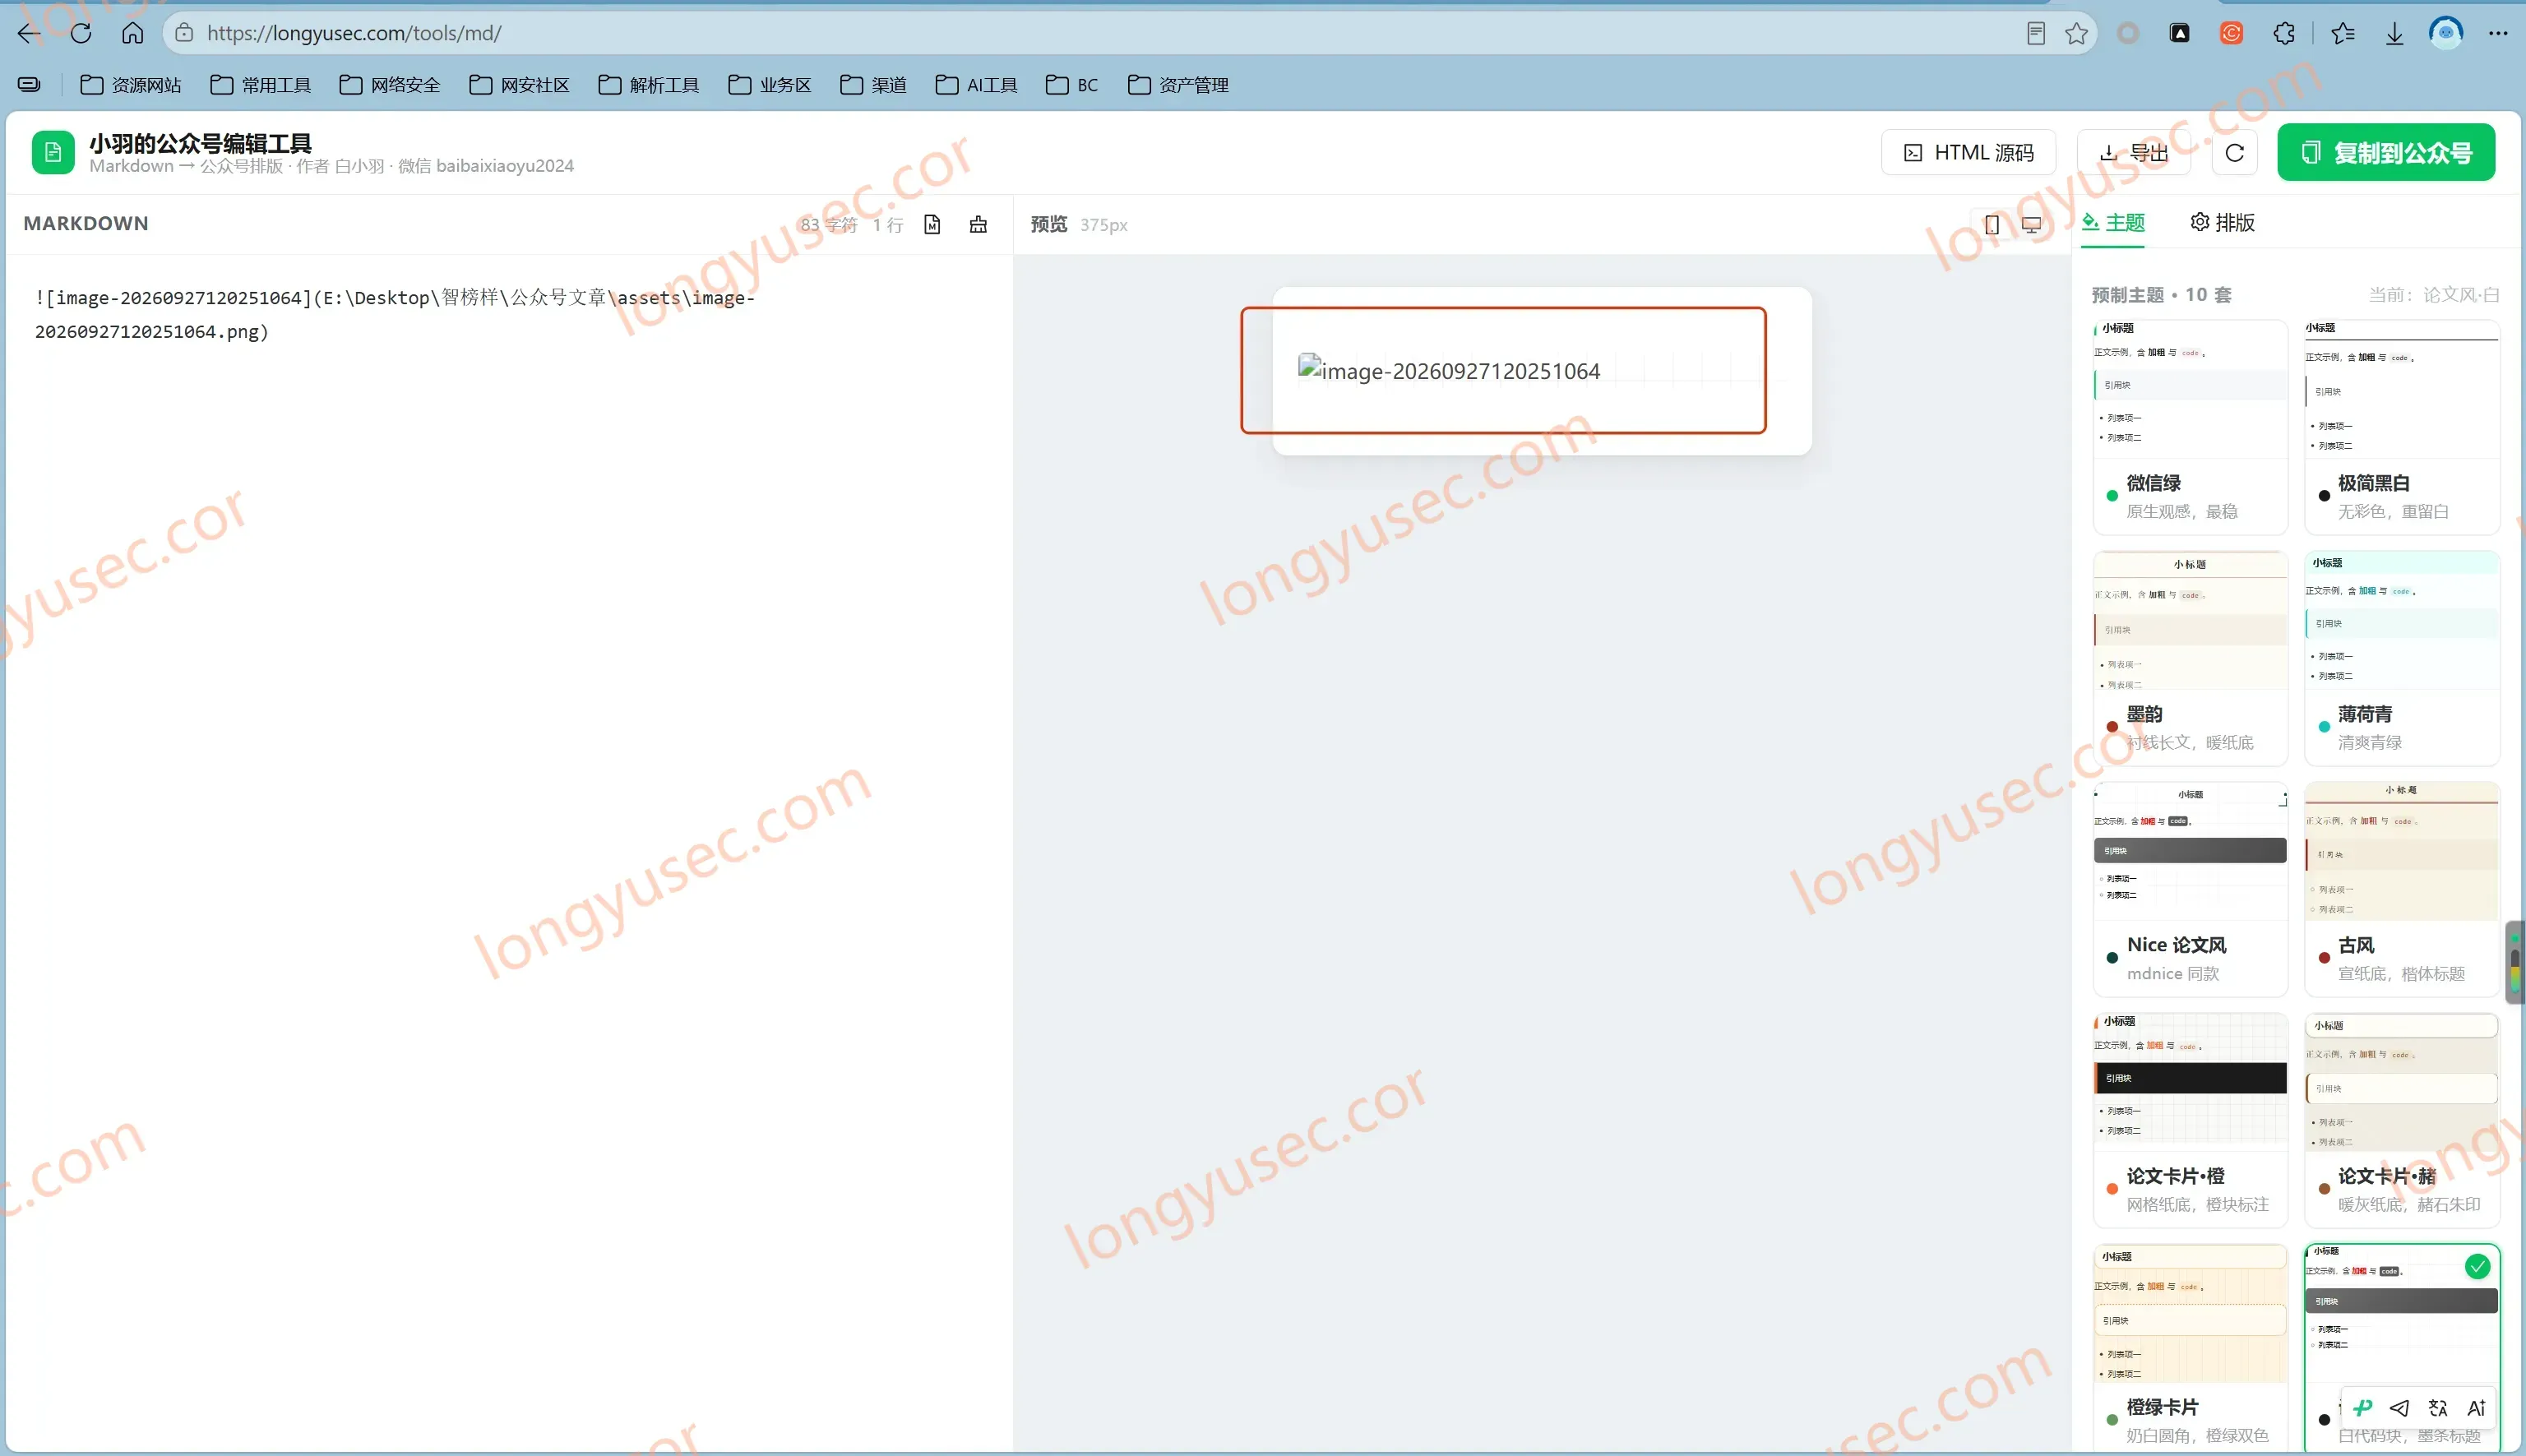Click the green 复制到公众号 button
The height and width of the screenshot is (1456, 2526).
pyautogui.click(x=2386, y=152)
